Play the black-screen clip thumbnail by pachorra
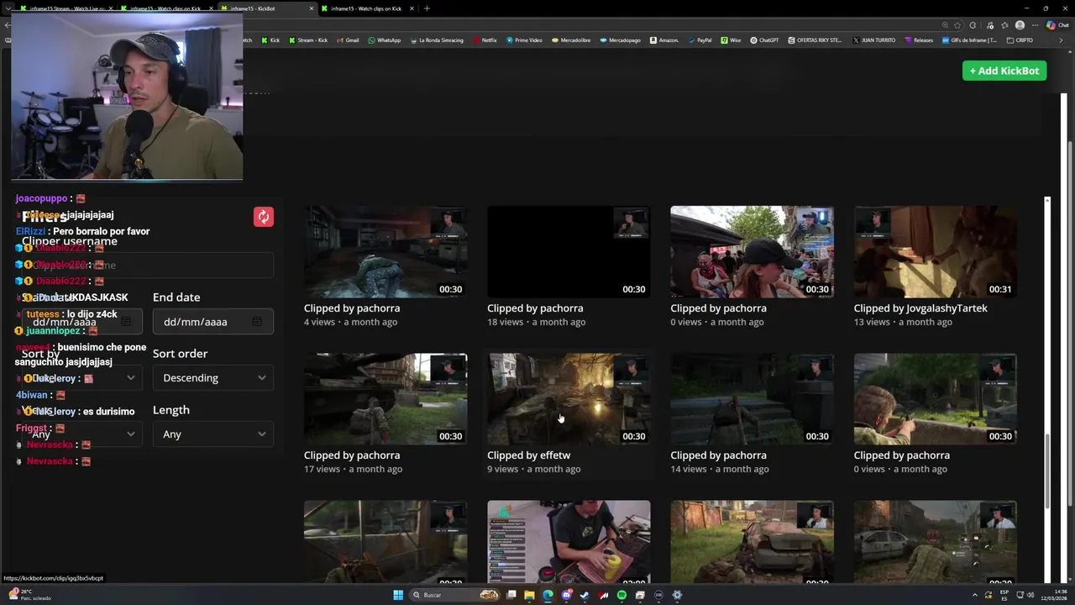 point(569,252)
